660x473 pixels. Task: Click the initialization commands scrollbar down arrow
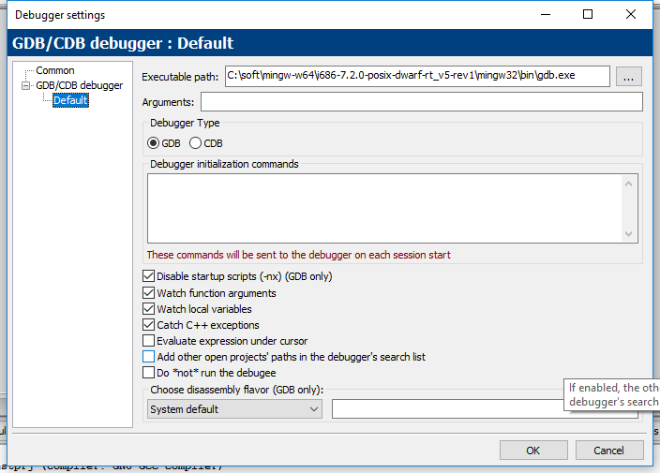(629, 234)
